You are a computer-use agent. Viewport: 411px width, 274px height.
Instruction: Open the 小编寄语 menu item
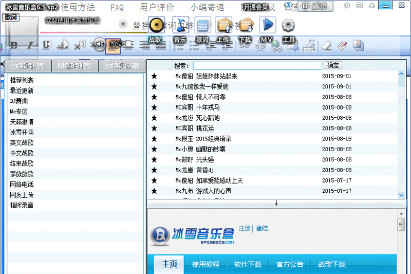point(208,8)
